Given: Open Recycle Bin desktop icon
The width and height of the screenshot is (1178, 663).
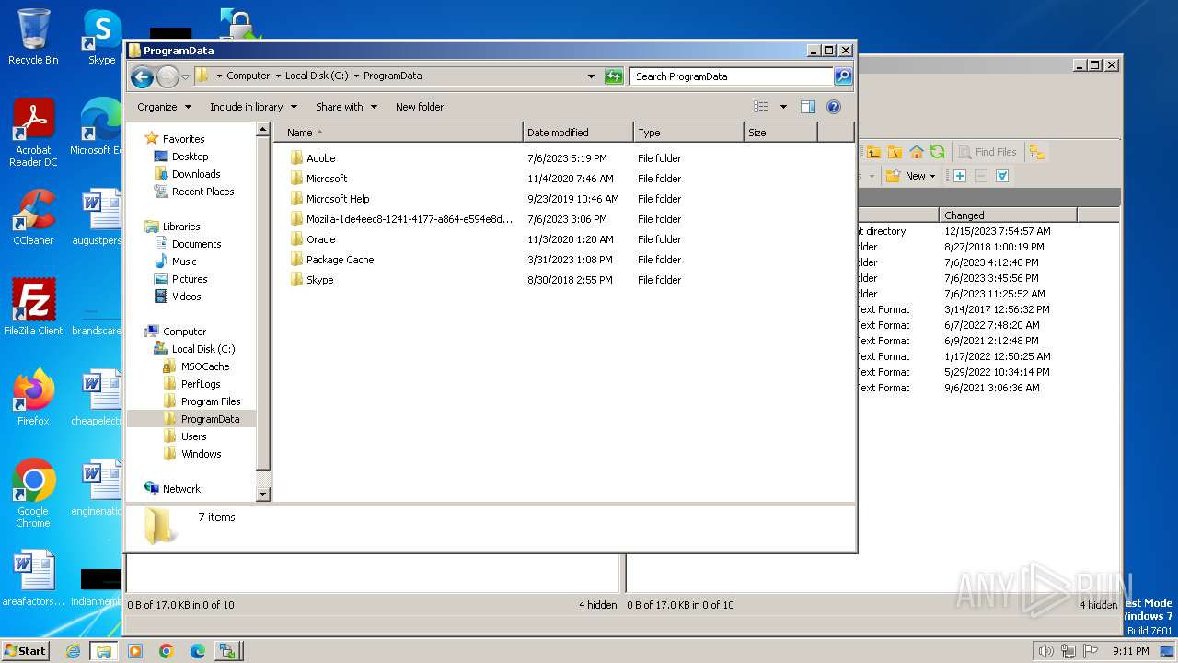Looking at the screenshot, I should 33,37.
